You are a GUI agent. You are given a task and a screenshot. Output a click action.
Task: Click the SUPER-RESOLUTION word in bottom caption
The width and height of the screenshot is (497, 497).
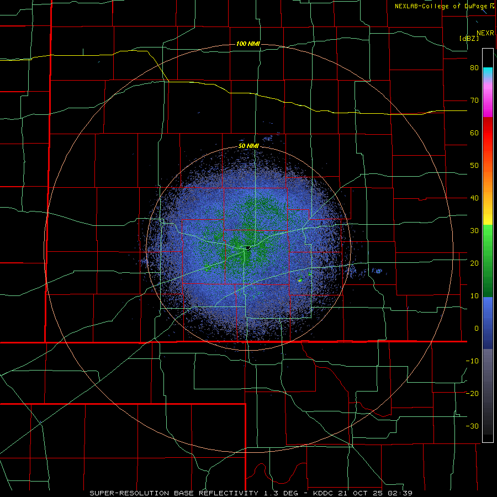(x=130, y=493)
